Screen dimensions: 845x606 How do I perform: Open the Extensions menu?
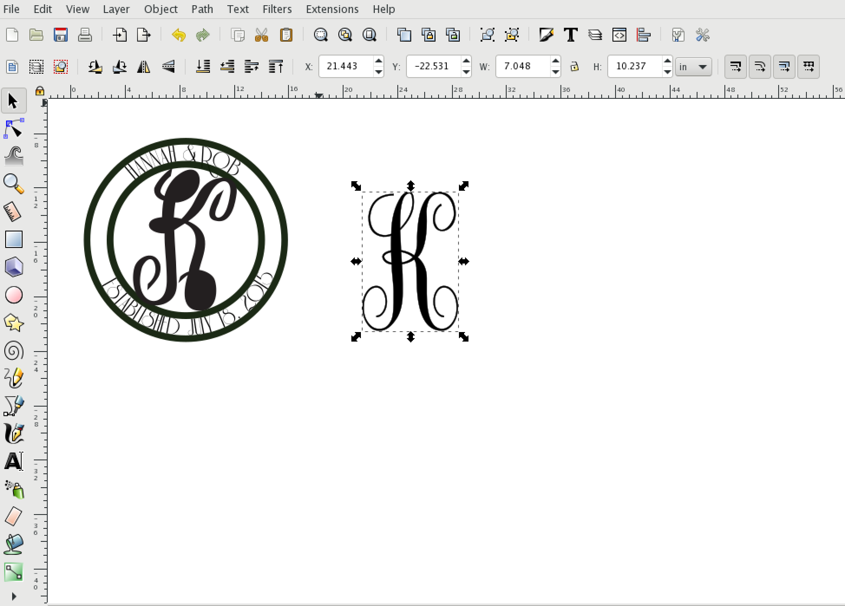click(x=332, y=9)
